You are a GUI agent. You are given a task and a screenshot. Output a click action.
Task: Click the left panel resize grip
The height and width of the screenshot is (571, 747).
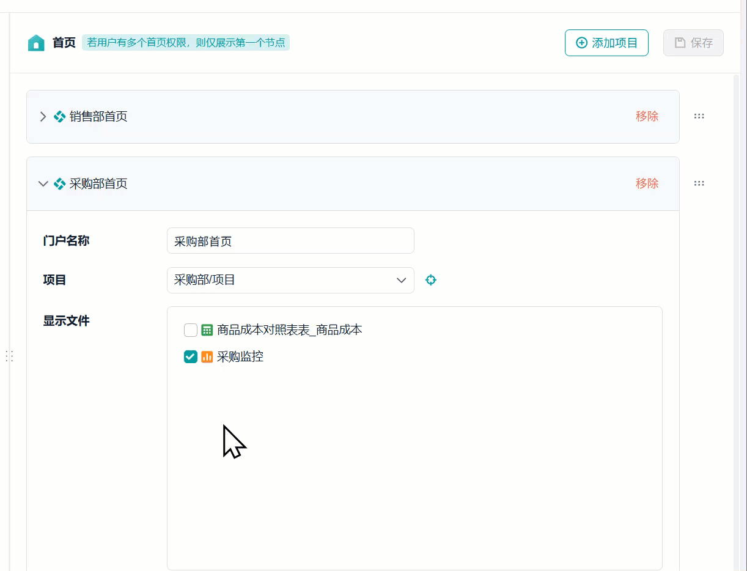pyautogui.click(x=9, y=356)
